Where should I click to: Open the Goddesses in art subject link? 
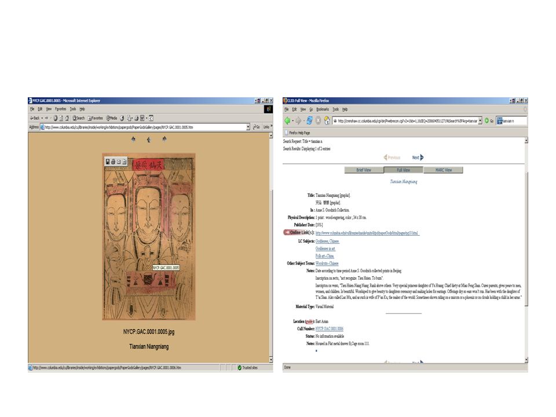325,248
